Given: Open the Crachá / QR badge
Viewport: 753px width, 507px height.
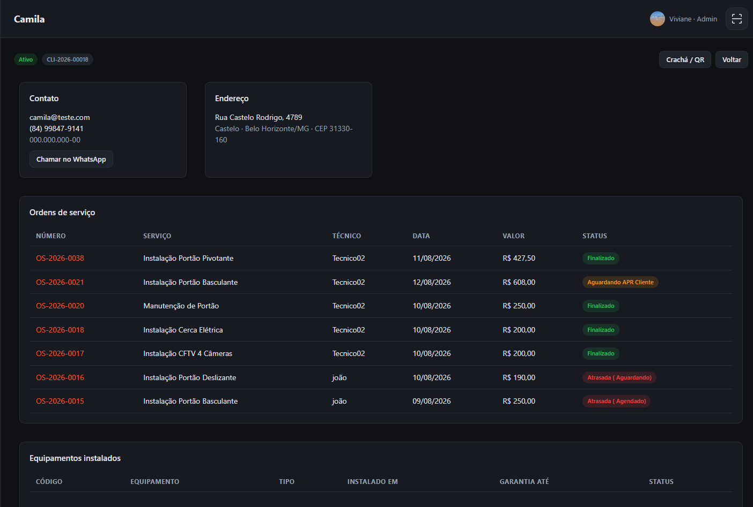Looking at the screenshot, I should [685, 59].
